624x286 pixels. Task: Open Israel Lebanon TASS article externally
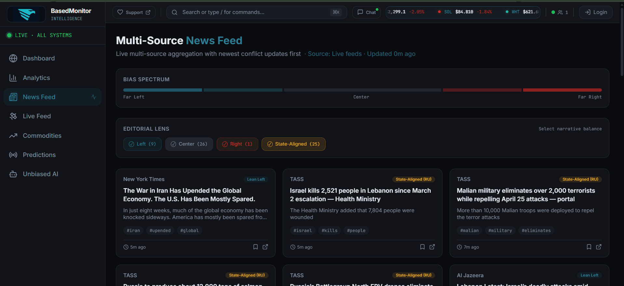(432, 247)
